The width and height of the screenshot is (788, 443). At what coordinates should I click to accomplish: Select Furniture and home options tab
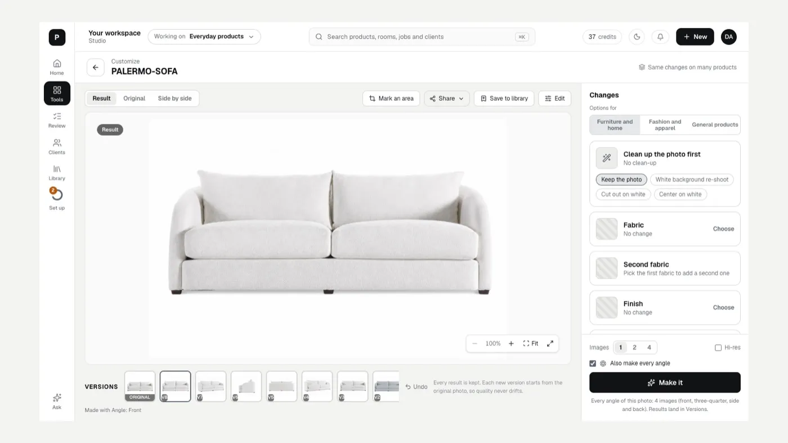click(x=615, y=125)
